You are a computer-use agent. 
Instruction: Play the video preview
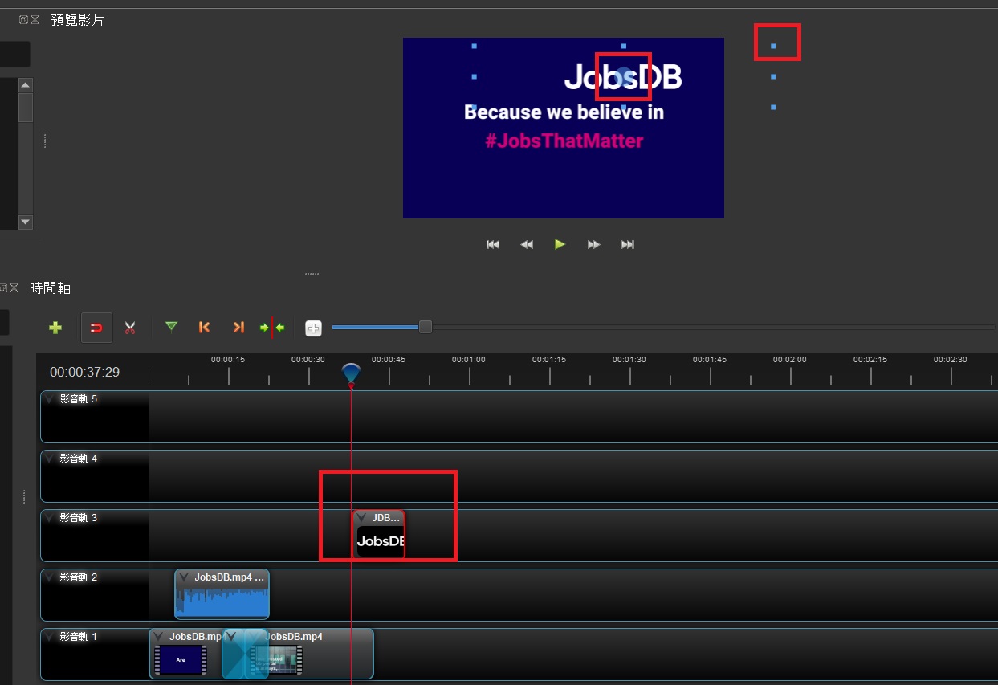tap(560, 244)
